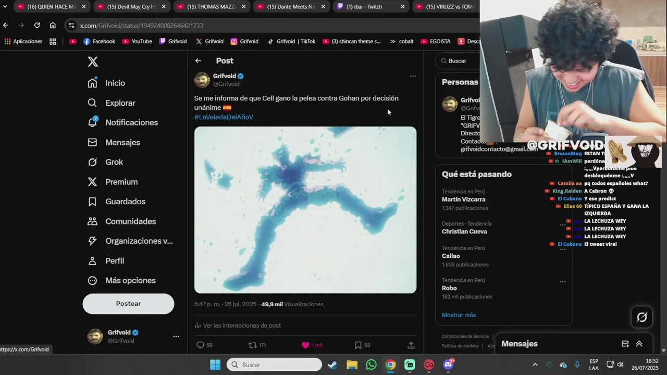Open Notificaciones in sidebar
Viewport: 667px width, 375px height.
[x=123, y=122]
